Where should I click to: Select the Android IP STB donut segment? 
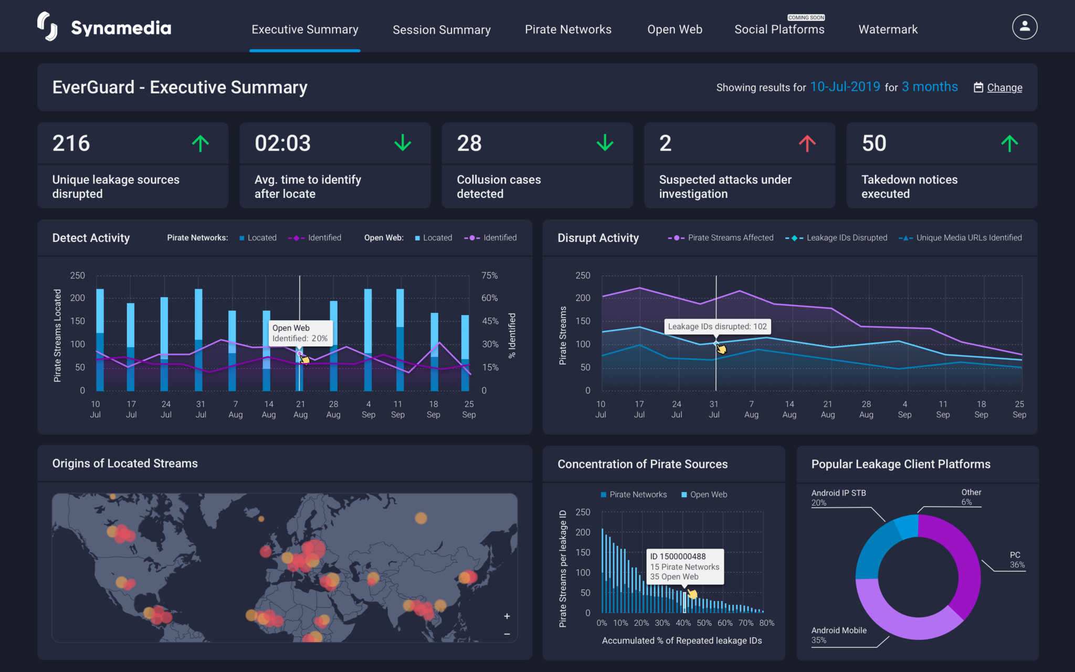874,551
